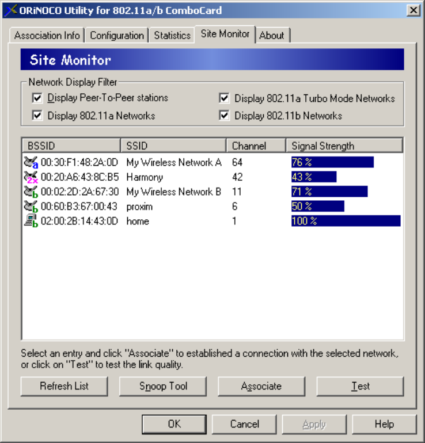The width and height of the screenshot is (425, 443).
Task: Select the home network entry
Action: click(x=138, y=221)
